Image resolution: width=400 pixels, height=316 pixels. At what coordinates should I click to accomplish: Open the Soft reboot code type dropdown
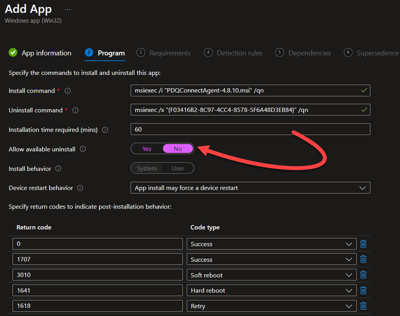pyautogui.click(x=272, y=275)
